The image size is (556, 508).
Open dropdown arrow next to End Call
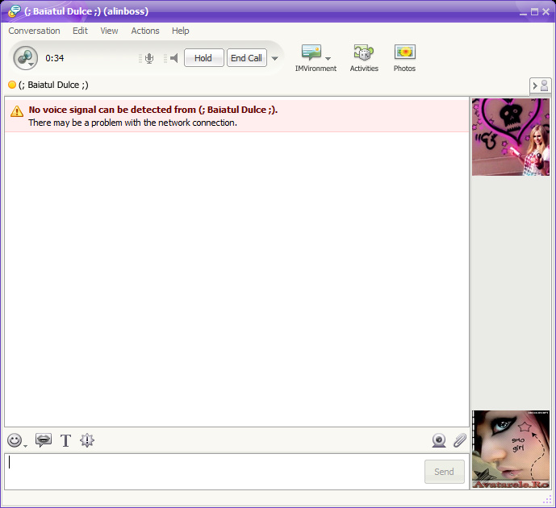[x=275, y=58]
